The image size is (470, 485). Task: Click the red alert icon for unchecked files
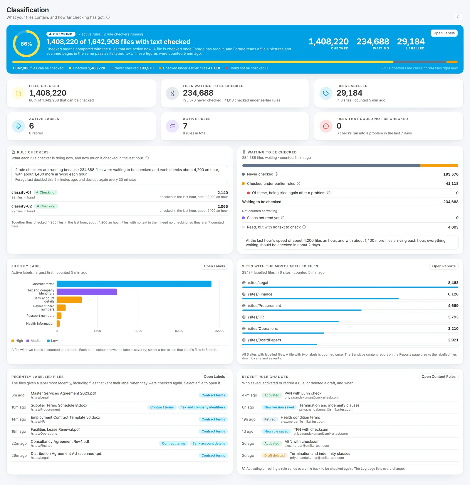326,126
